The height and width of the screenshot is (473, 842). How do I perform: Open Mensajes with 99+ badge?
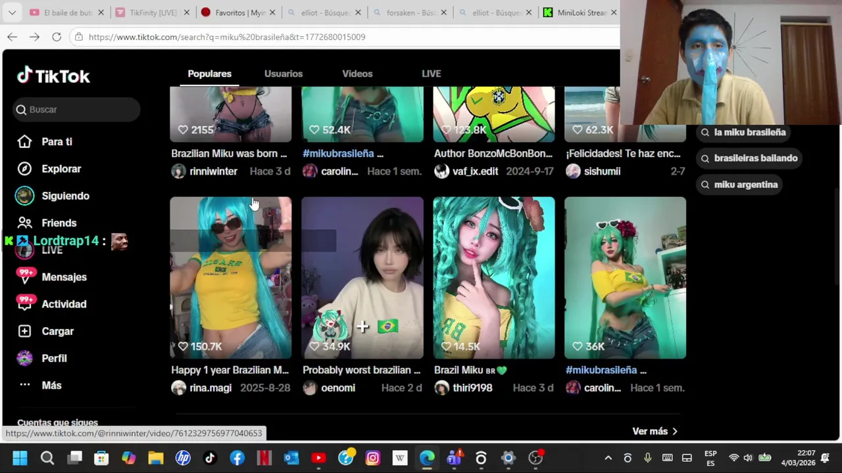64,277
